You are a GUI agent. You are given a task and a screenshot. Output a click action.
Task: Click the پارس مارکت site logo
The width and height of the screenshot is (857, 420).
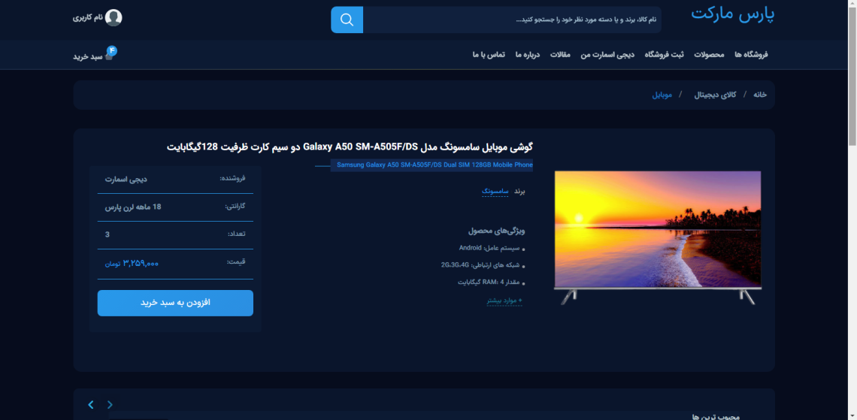click(732, 14)
